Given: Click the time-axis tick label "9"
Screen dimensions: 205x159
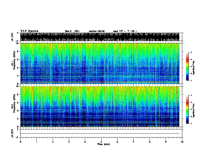Looking at the screenshot, I should coord(166,142).
